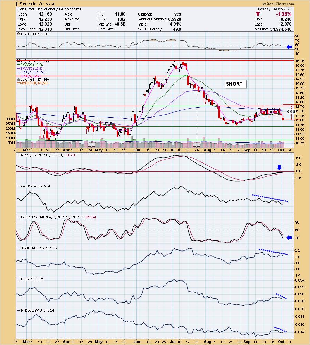
Task: Click the Options value yes
Action: pos(177,14)
